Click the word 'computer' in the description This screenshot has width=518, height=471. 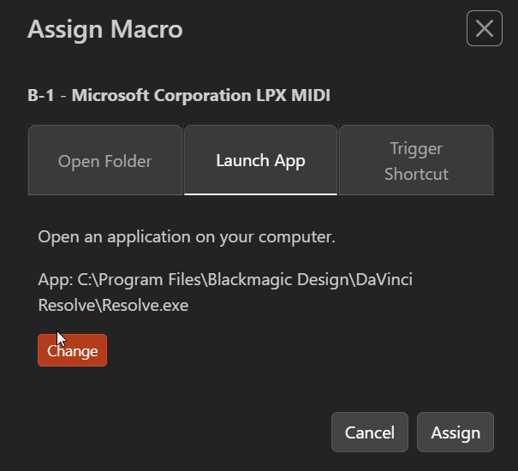coord(293,236)
